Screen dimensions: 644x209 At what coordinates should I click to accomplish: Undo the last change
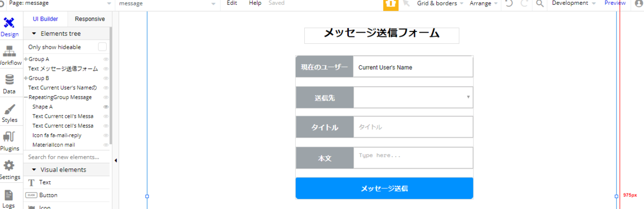tap(509, 3)
